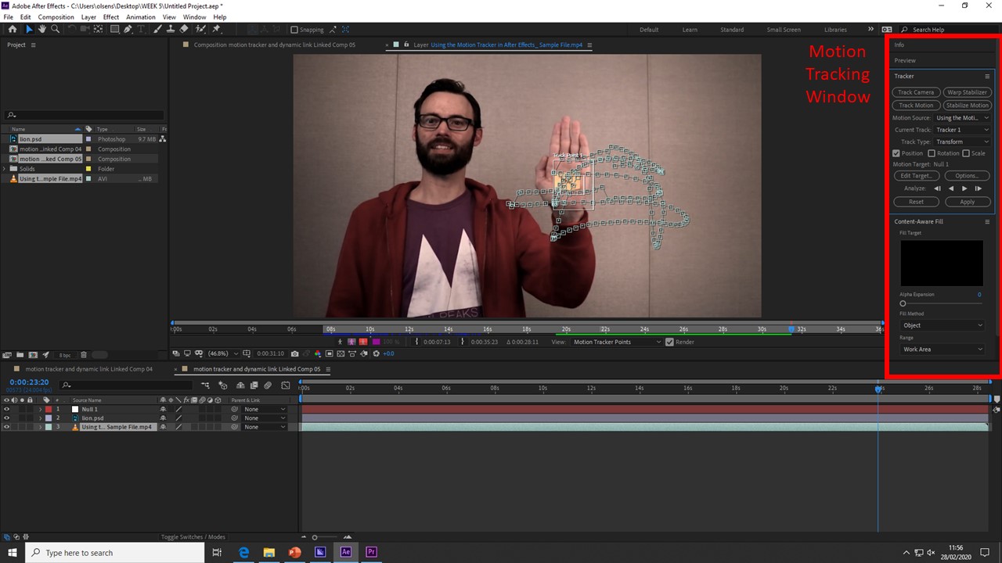Toggle visibility of the lion.psd layer
This screenshot has height=563, width=1002.
[x=6, y=418]
